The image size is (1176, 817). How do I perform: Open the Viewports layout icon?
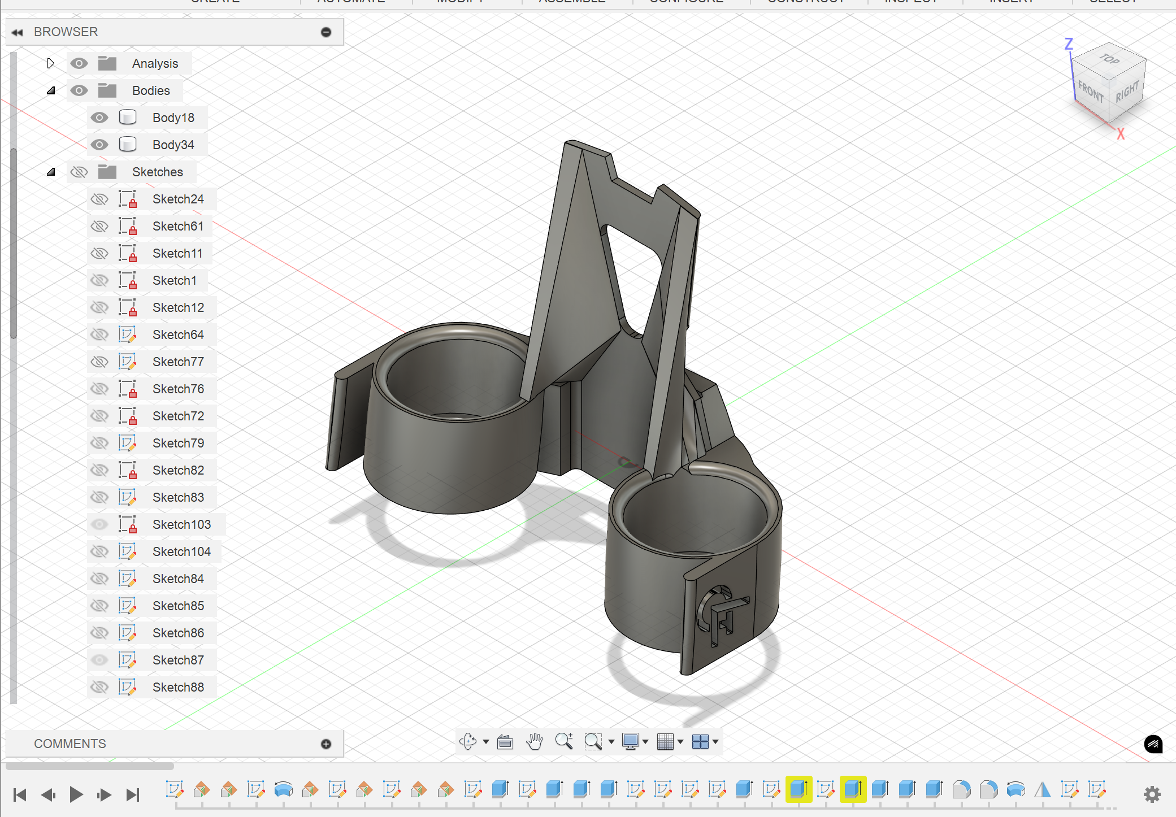700,741
